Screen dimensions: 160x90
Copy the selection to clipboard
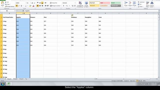point(7,4)
